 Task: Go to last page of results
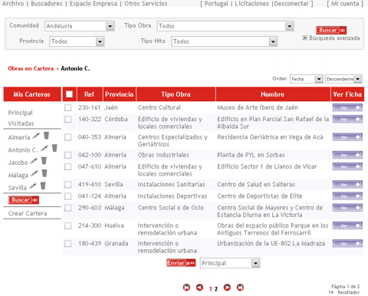point(240,288)
